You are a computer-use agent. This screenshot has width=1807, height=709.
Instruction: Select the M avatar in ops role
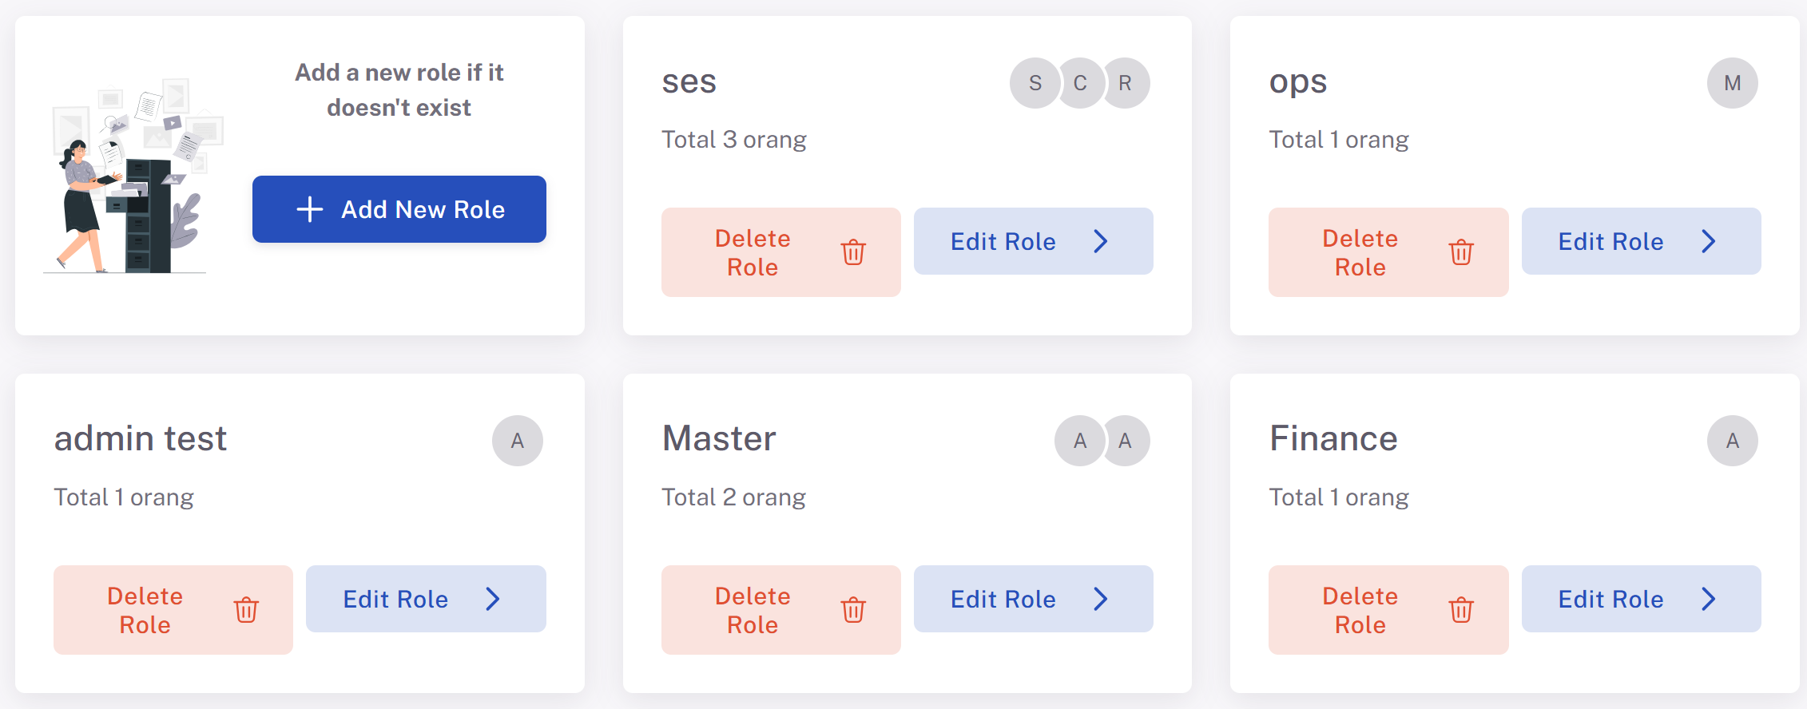1733,83
